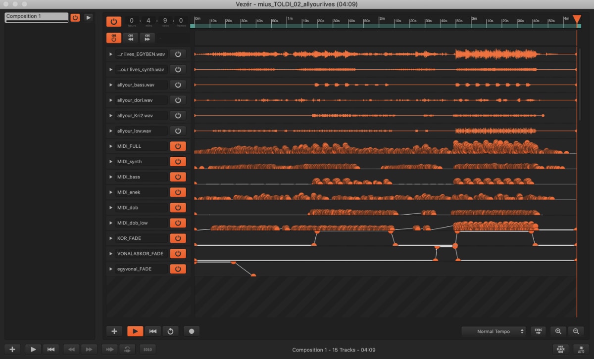This screenshot has height=359, width=594.
Task: Expand the allyour_Kri2.wav track
Action: (x=111, y=115)
